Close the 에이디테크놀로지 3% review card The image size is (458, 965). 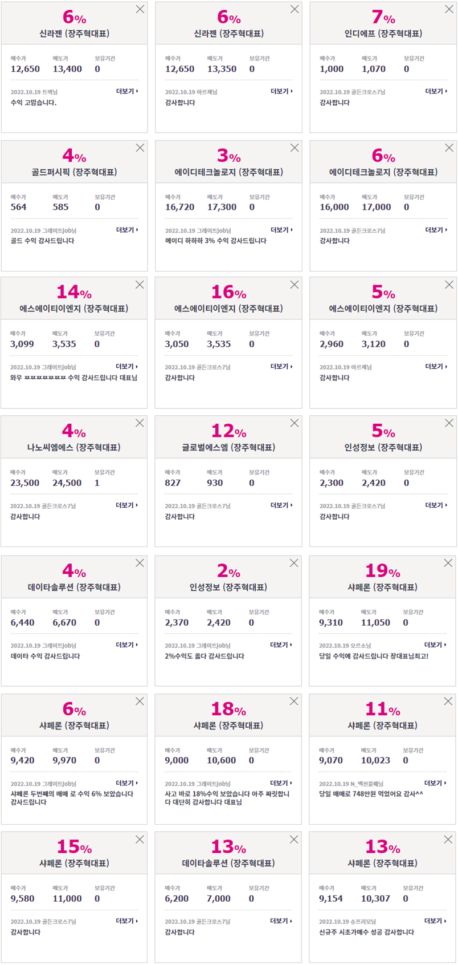point(295,148)
